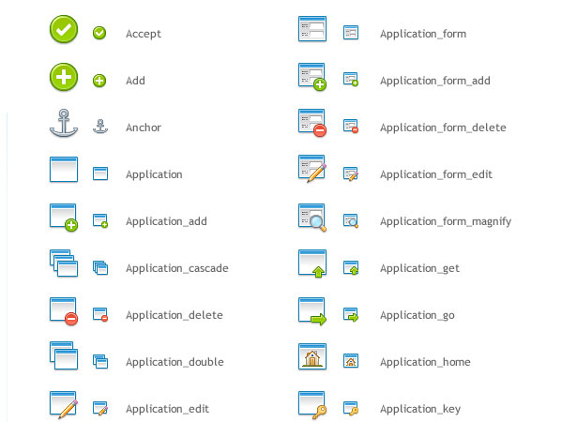Pick the large Application_double icon
Image resolution: width=577 pixels, height=422 pixels.
pyautogui.click(x=64, y=355)
